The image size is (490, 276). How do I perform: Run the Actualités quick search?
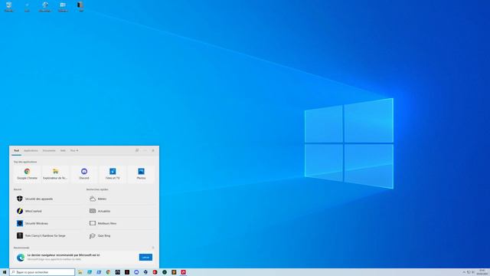coord(121,211)
